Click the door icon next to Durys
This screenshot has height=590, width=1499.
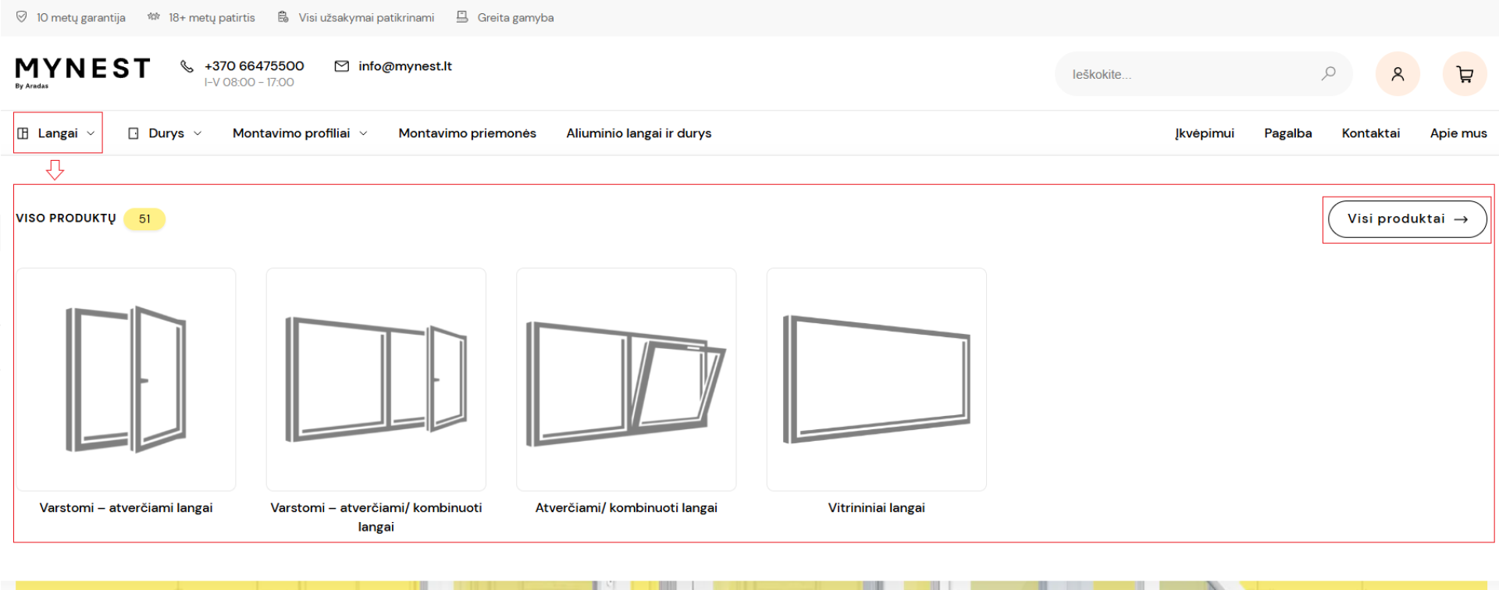(134, 133)
